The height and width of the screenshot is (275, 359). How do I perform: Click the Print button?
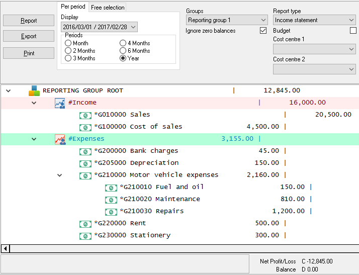pyautogui.click(x=29, y=53)
